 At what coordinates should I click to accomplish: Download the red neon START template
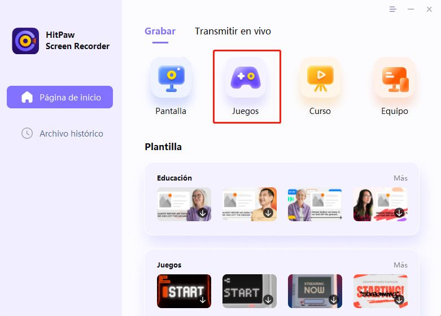click(203, 300)
